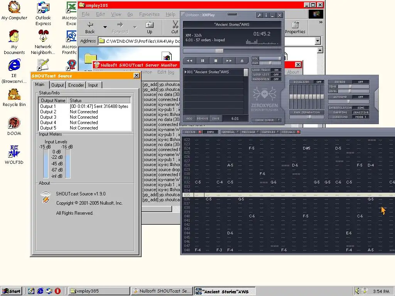Viewport: 395px width, 296px height.
Task: Click Up folder button in Explorer toolbar
Action: (x=150, y=28)
